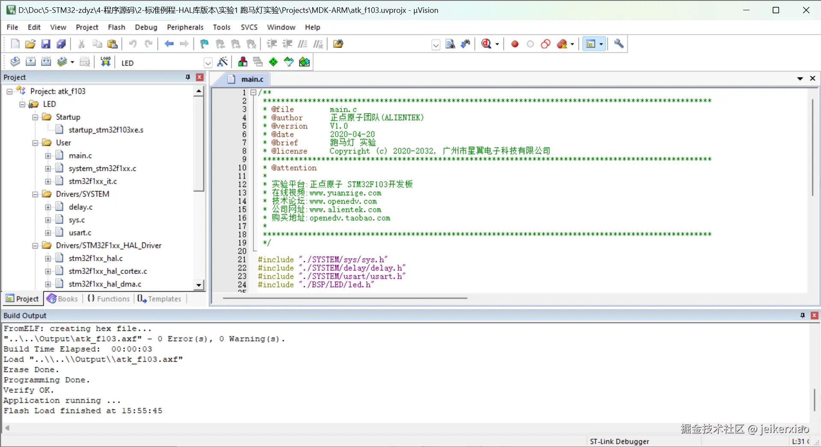Click the Select Software Packs icon
The image size is (821, 447).
pyautogui.click(x=289, y=62)
